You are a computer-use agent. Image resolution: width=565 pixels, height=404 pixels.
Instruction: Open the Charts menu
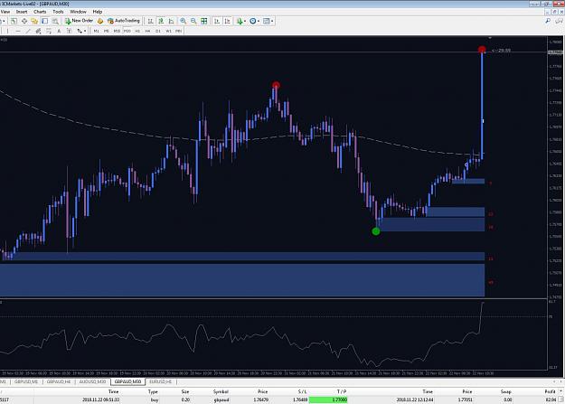[x=40, y=12]
